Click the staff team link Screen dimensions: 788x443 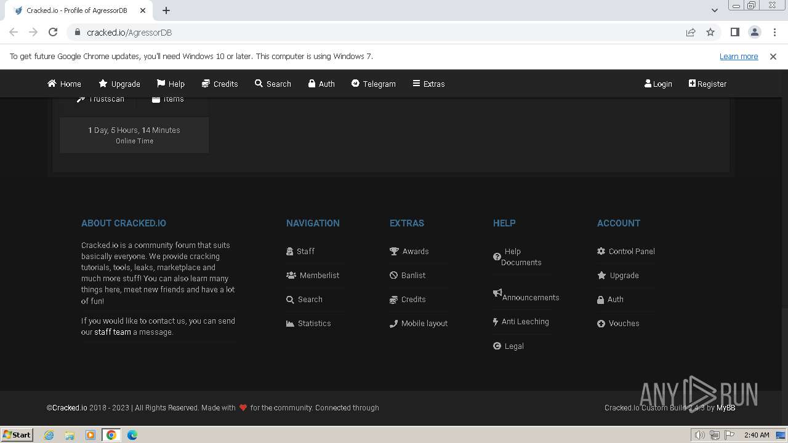[113, 332]
